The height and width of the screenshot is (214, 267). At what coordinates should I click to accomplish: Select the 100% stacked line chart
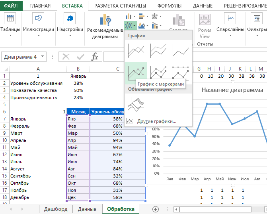[181, 51]
